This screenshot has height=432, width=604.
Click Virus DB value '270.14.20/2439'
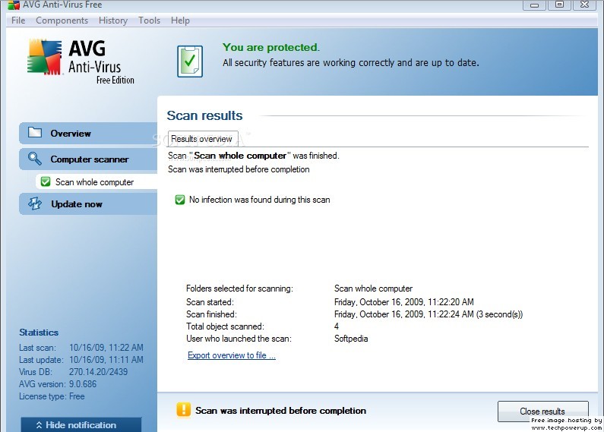[x=98, y=372]
